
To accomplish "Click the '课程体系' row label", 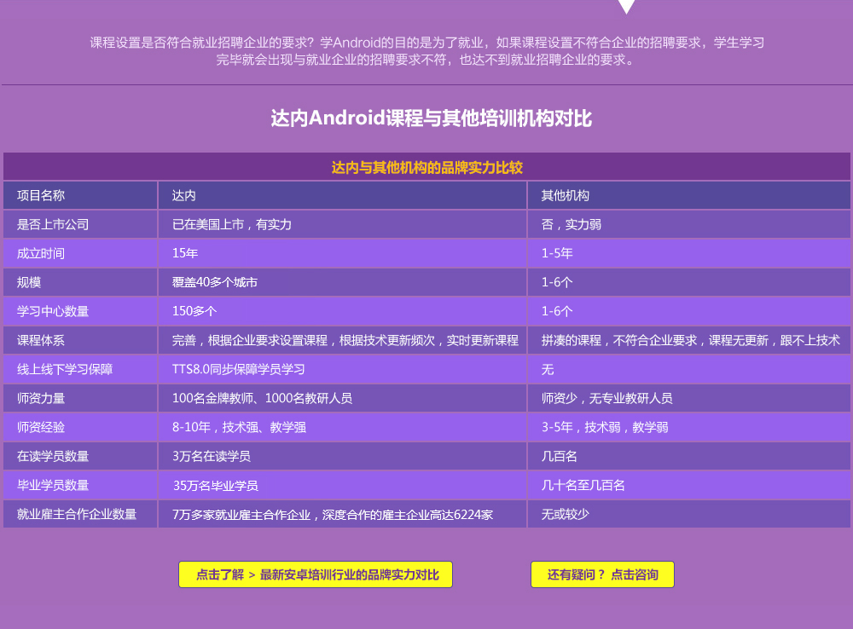I will [41, 340].
